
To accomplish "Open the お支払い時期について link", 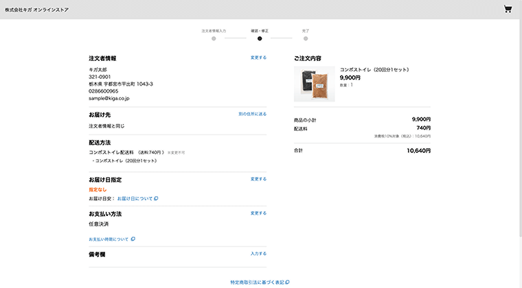I will click(x=109, y=239).
